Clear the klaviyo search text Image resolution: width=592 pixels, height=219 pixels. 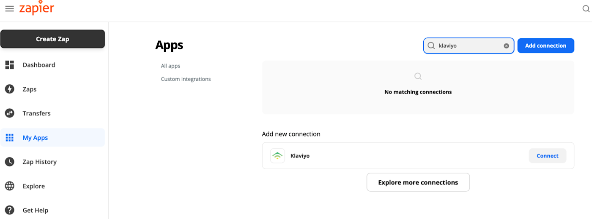coord(506,46)
